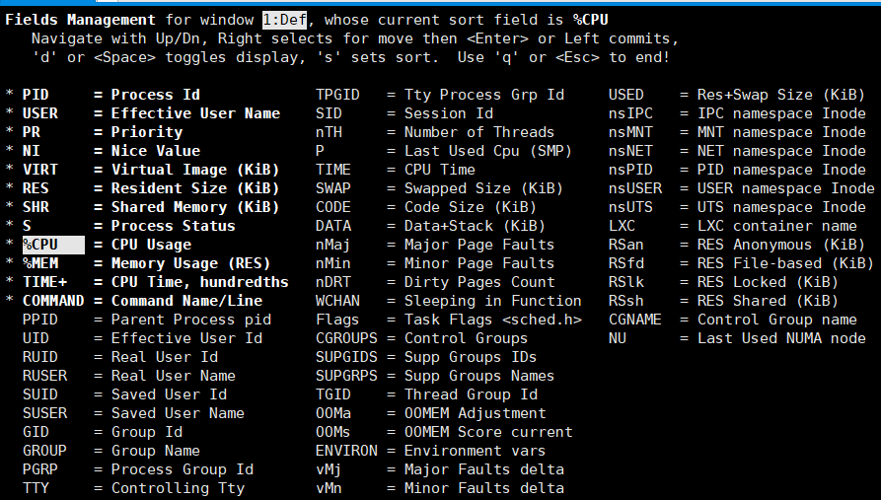The width and height of the screenshot is (881, 500).
Task: Select the nTH threads field
Action: pyautogui.click(x=329, y=132)
